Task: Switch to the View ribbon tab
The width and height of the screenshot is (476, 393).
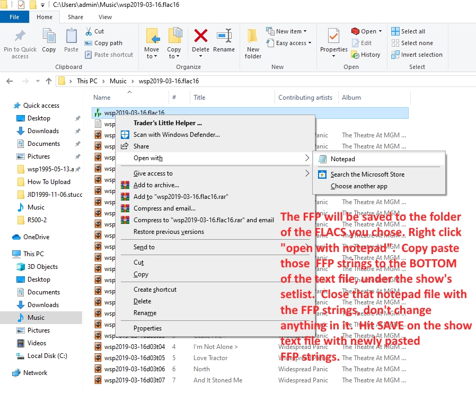Action: click(x=105, y=17)
